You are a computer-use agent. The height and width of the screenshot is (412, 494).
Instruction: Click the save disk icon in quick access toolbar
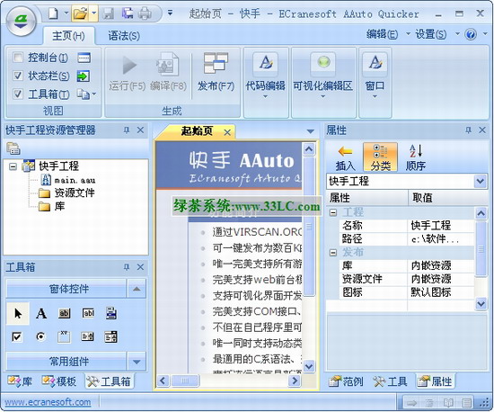coord(109,13)
